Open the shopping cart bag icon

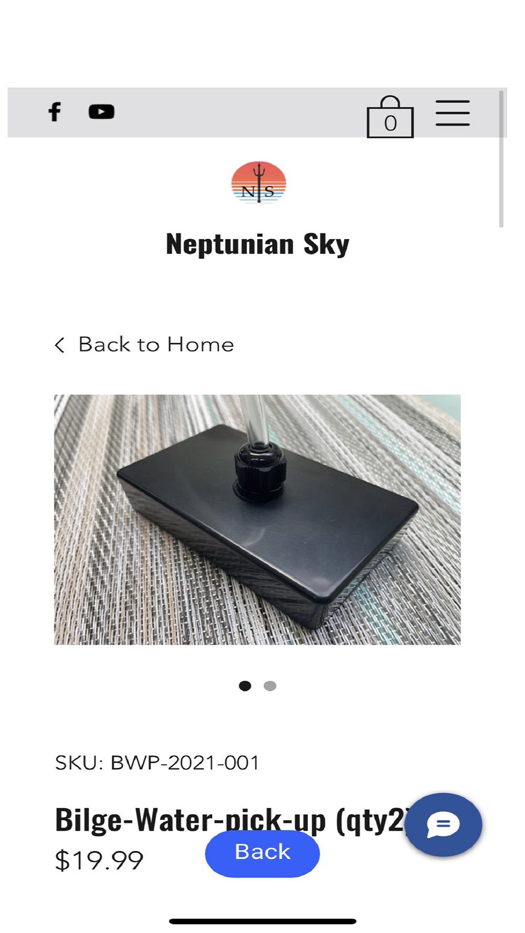[x=390, y=116]
